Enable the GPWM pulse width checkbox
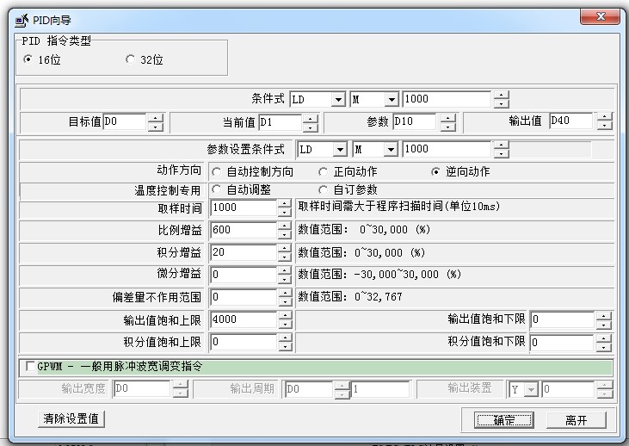Screen dimensions: 629x446 [x=31, y=367]
